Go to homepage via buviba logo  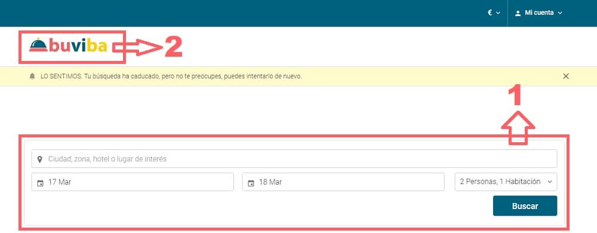click(x=68, y=45)
